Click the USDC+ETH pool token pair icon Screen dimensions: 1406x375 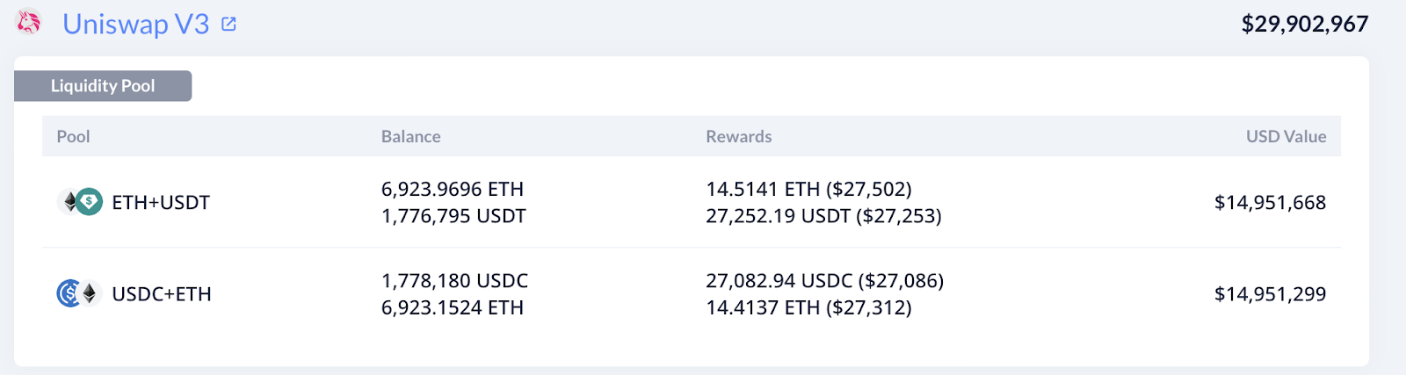coord(80,293)
